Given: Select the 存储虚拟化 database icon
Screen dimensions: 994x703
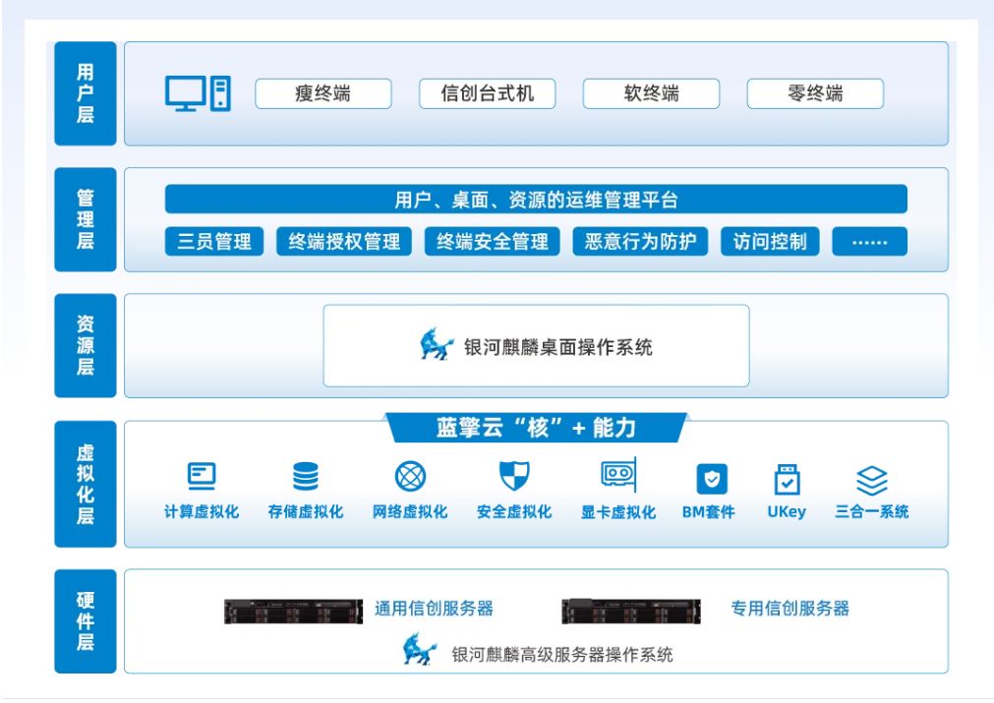Looking at the screenshot, I should click(x=306, y=476).
